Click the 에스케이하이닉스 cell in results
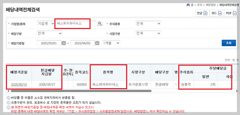The width and height of the screenshot is (240, 115). (x=108, y=84)
